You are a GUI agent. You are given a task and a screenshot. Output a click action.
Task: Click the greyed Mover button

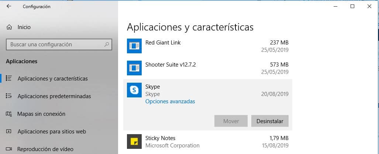231,121
